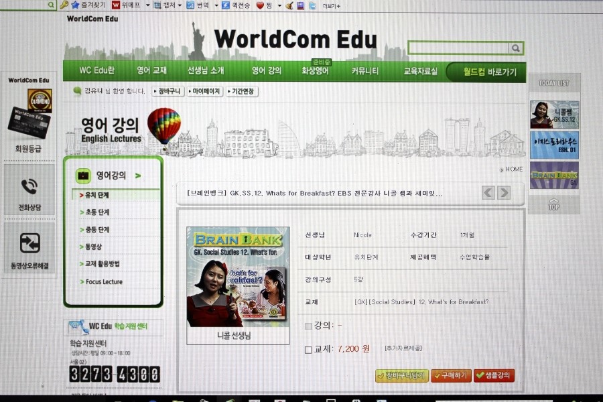Open the 교육자료실 menu

tap(420, 71)
